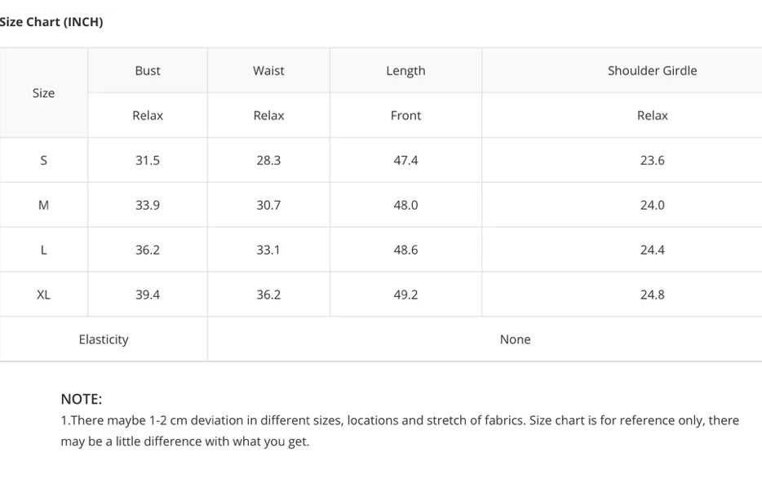Click the Length column header
762x479 pixels.
coord(405,71)
